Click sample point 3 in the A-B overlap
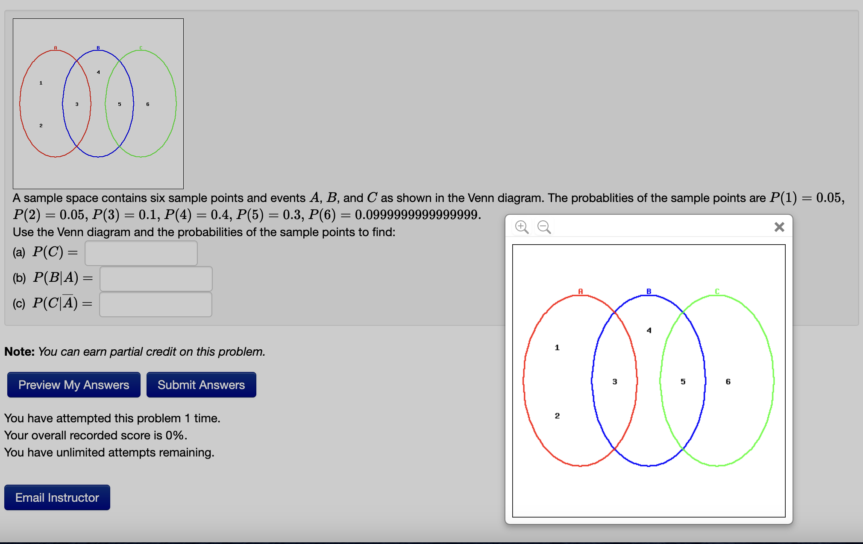The image size is (863, 544). [x=614, y=382]
